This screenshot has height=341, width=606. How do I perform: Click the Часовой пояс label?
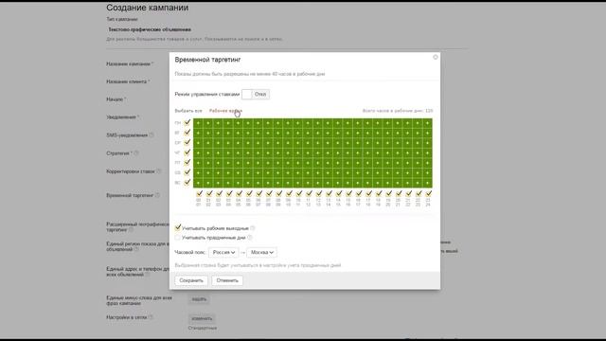click(x=189, y=253)
